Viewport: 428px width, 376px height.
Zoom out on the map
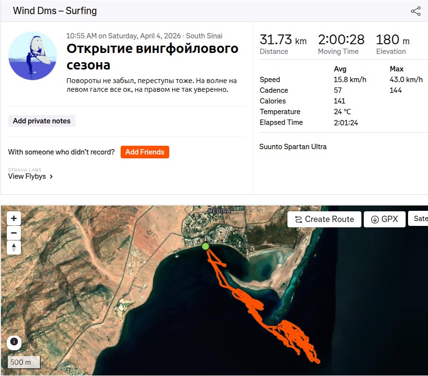click(x=14, y=233)
